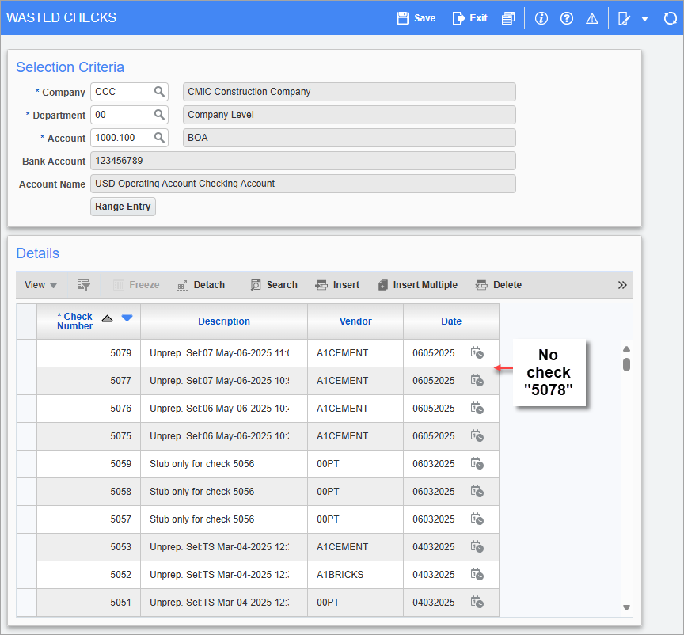The height and width of the screenshot is (635, 684).
Task: Select check number 5079 cell
Action: 89,352
